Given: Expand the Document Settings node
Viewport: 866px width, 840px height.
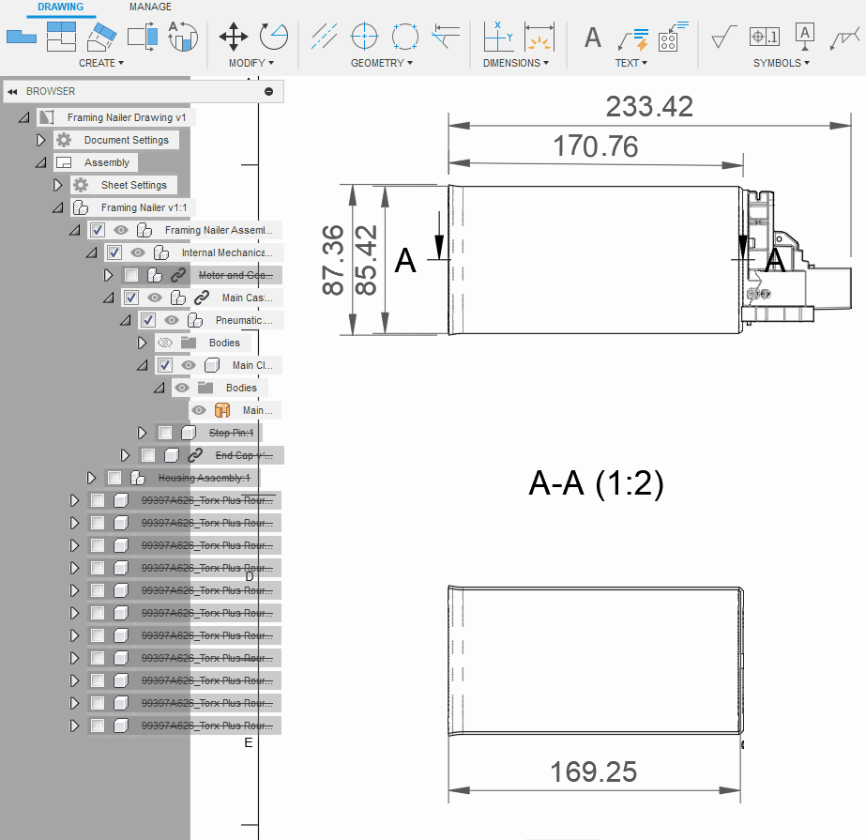Looking at the screenshot, I should pyautogui.click(x=40, y=140).
